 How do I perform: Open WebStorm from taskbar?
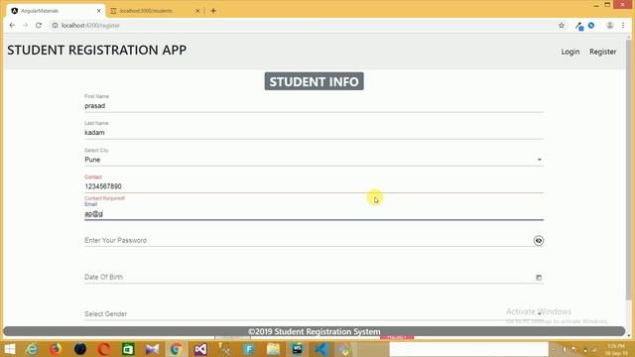point(297,349)
